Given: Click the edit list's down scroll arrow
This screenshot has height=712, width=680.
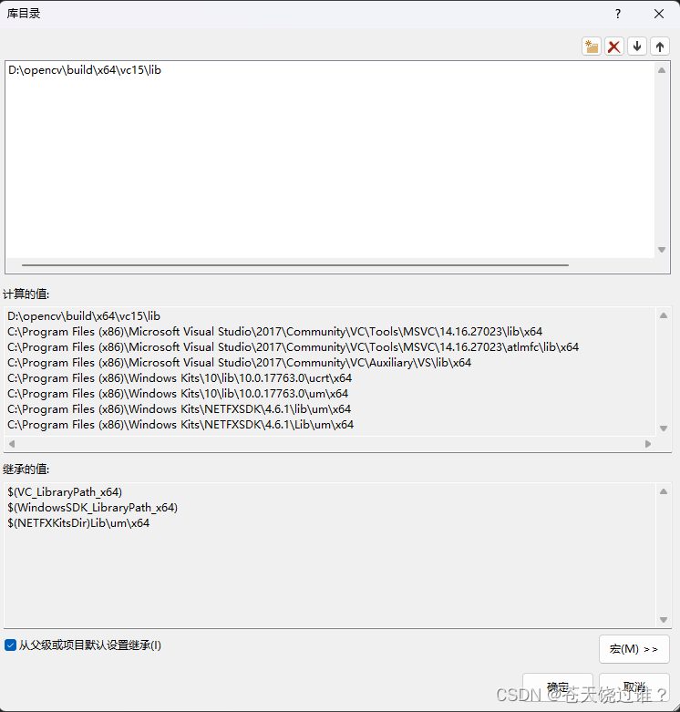Looking at the screenshot, I should click(662, 250).
